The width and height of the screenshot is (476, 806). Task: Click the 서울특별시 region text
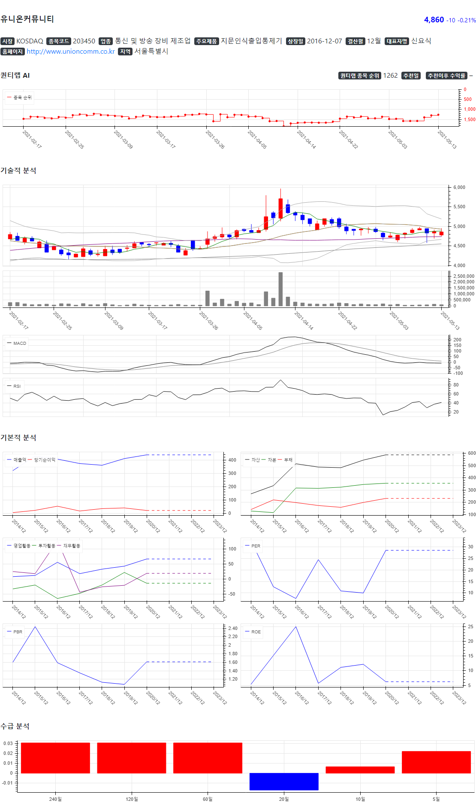click(151, 51)
